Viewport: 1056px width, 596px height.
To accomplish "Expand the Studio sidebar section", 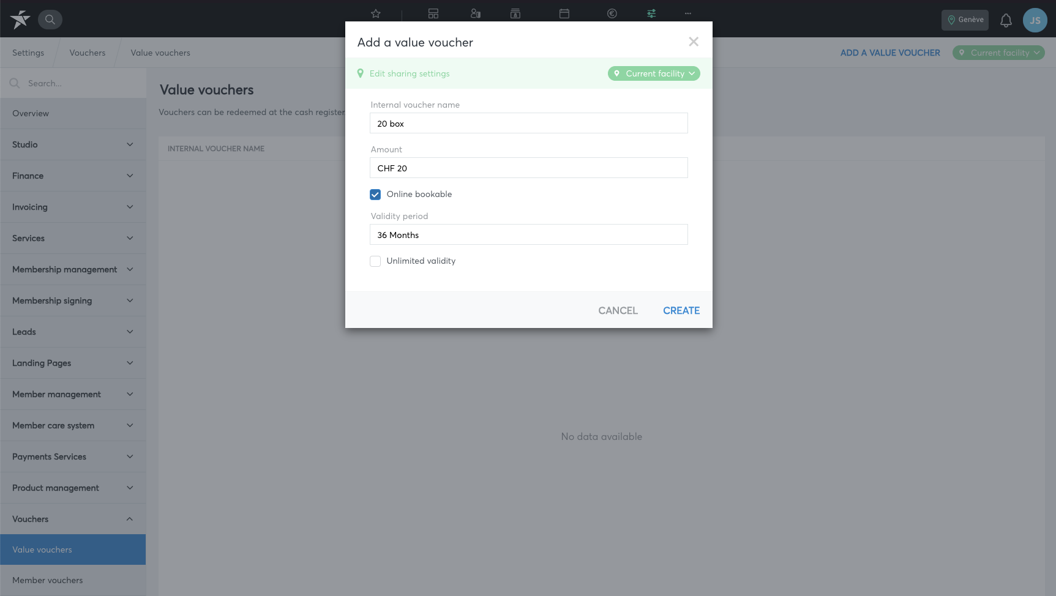I will (73, 144).
